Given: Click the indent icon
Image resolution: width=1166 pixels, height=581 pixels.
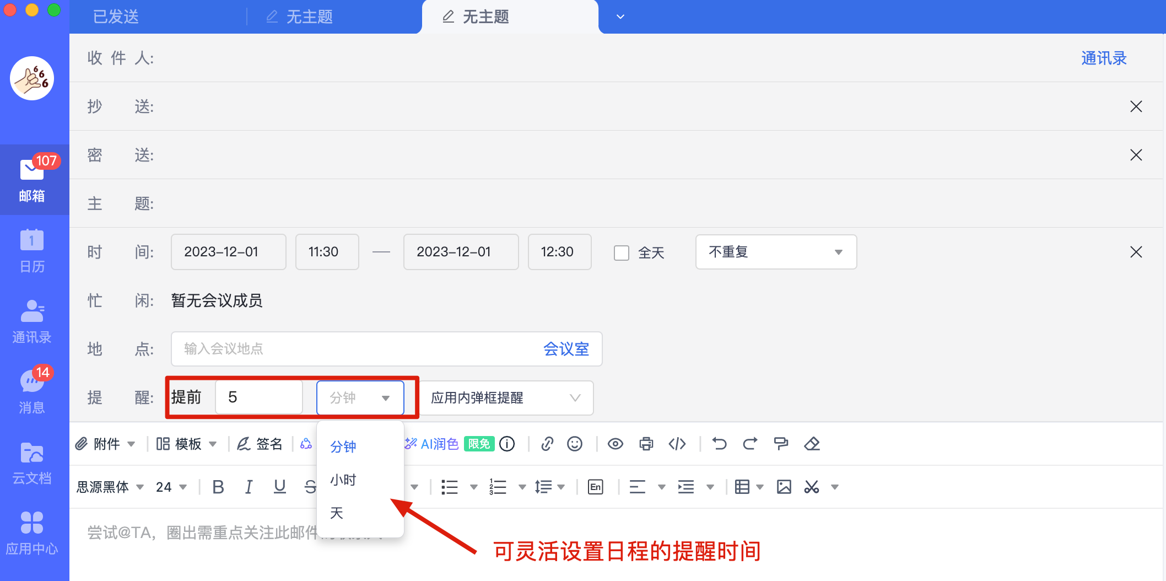Looking at the screenshot, I should [x=686, y=487].
